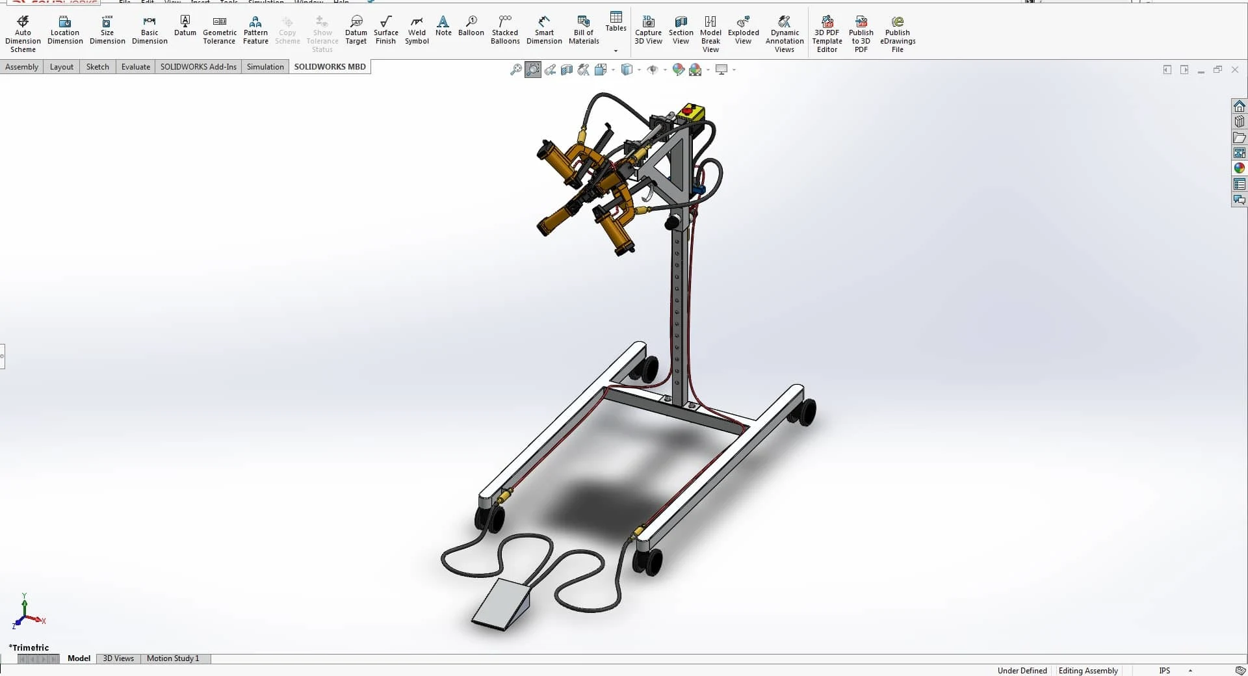
Task: Create a Section View
Action: click(681, 30)
